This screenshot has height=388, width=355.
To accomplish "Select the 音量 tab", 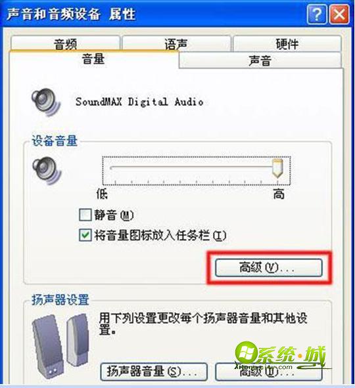I will pyautogui.click(x=93, y=60).
